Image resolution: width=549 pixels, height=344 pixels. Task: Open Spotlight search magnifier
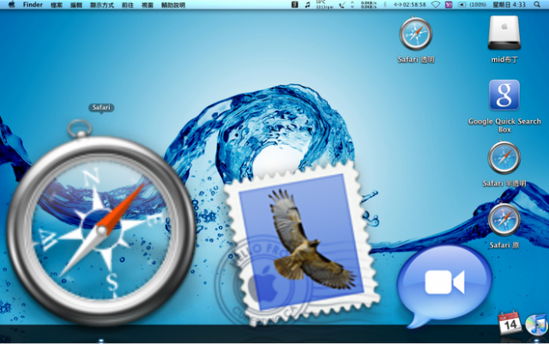[x=537, y=4]
